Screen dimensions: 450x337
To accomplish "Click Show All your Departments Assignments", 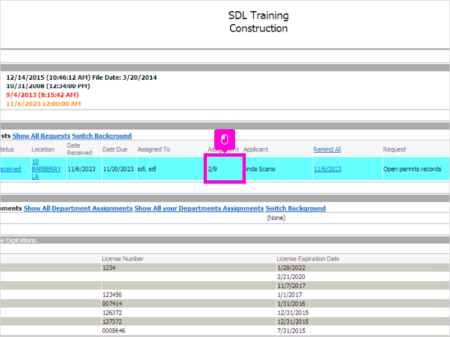I will tap(199, 208).
